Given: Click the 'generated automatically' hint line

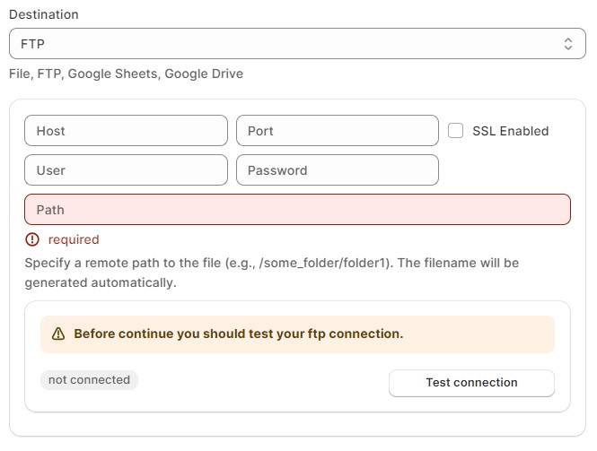Looking at the screenshot, I should click(x=101, y=282).
